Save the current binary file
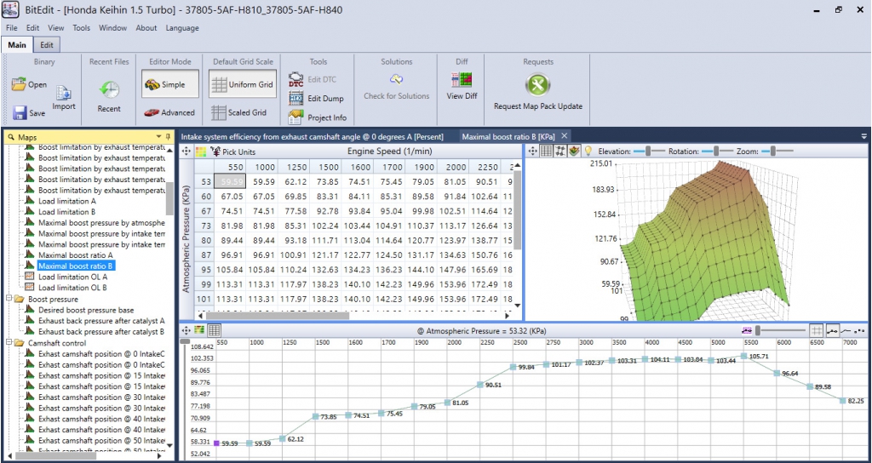This screenshot has width=872, height=463. (29, 113)
